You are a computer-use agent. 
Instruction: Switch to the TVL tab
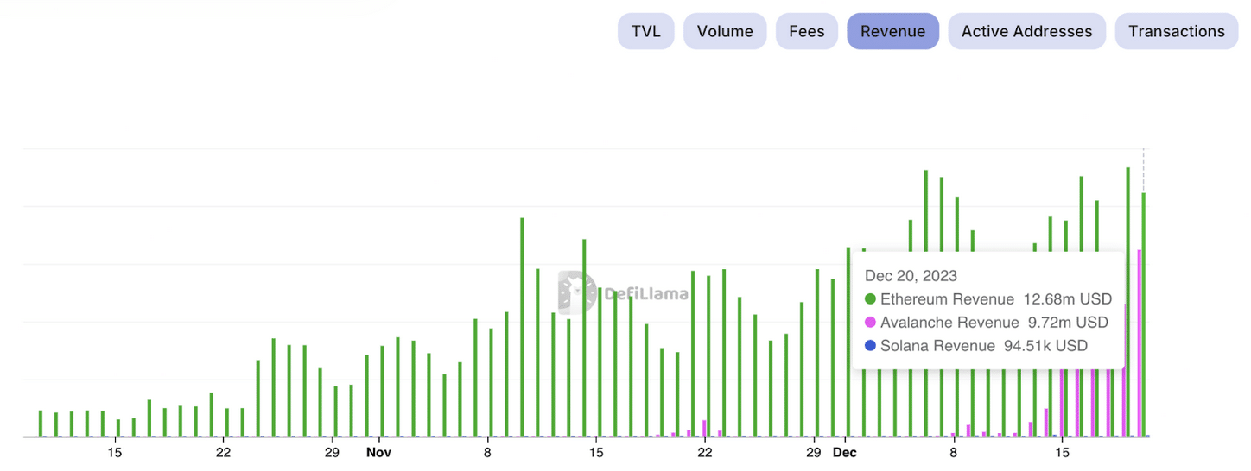tap(645, 31)
